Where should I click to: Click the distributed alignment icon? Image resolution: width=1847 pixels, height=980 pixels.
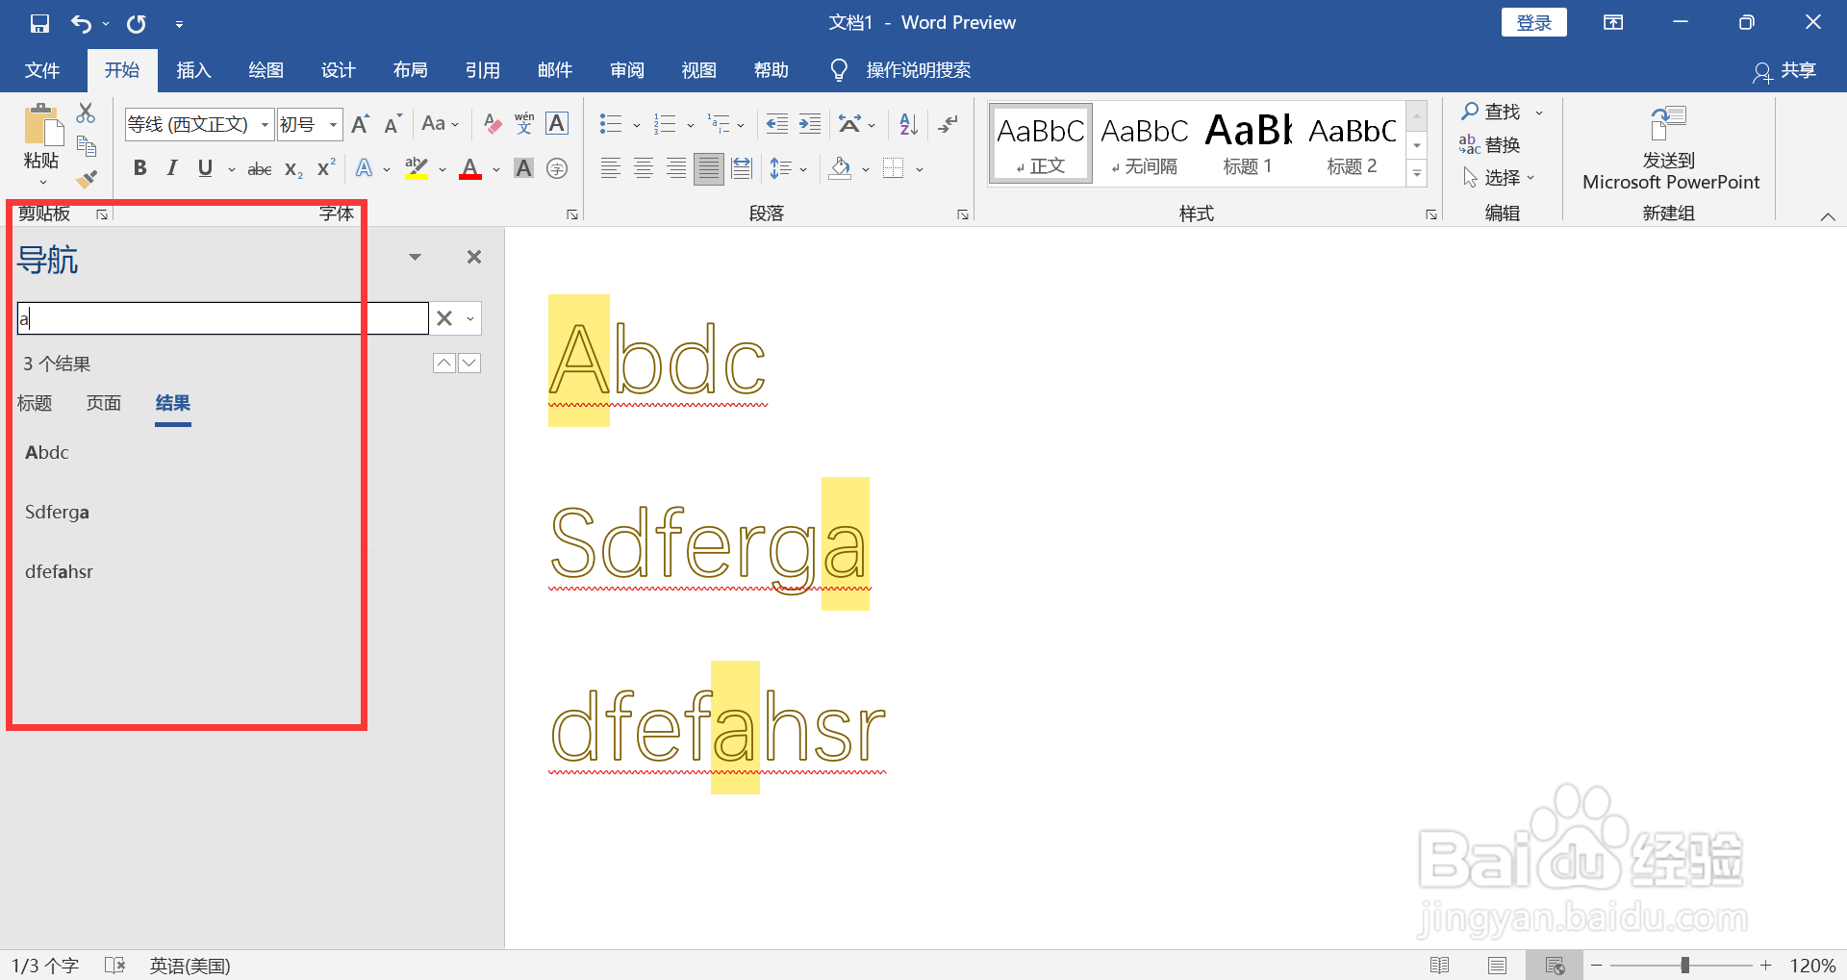click(x=742, y=169)
